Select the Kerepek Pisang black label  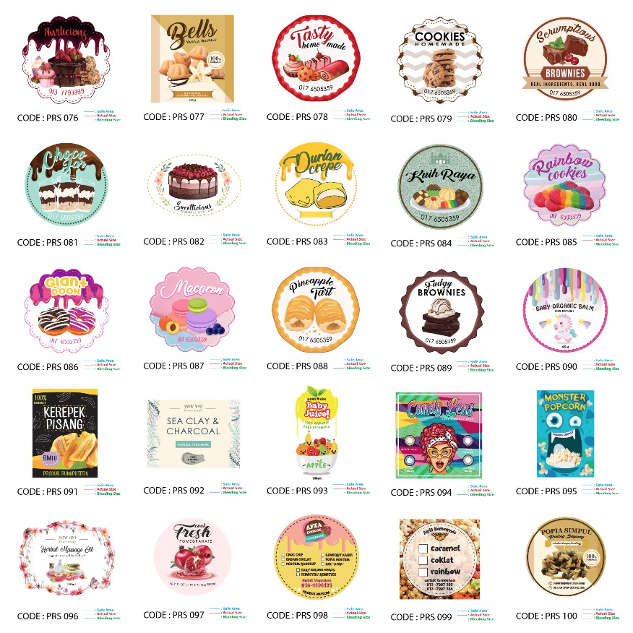coord(65,433)
